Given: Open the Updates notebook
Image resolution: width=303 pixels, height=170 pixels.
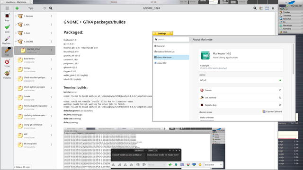Looking at the screenshot, I should click(7, 75).
